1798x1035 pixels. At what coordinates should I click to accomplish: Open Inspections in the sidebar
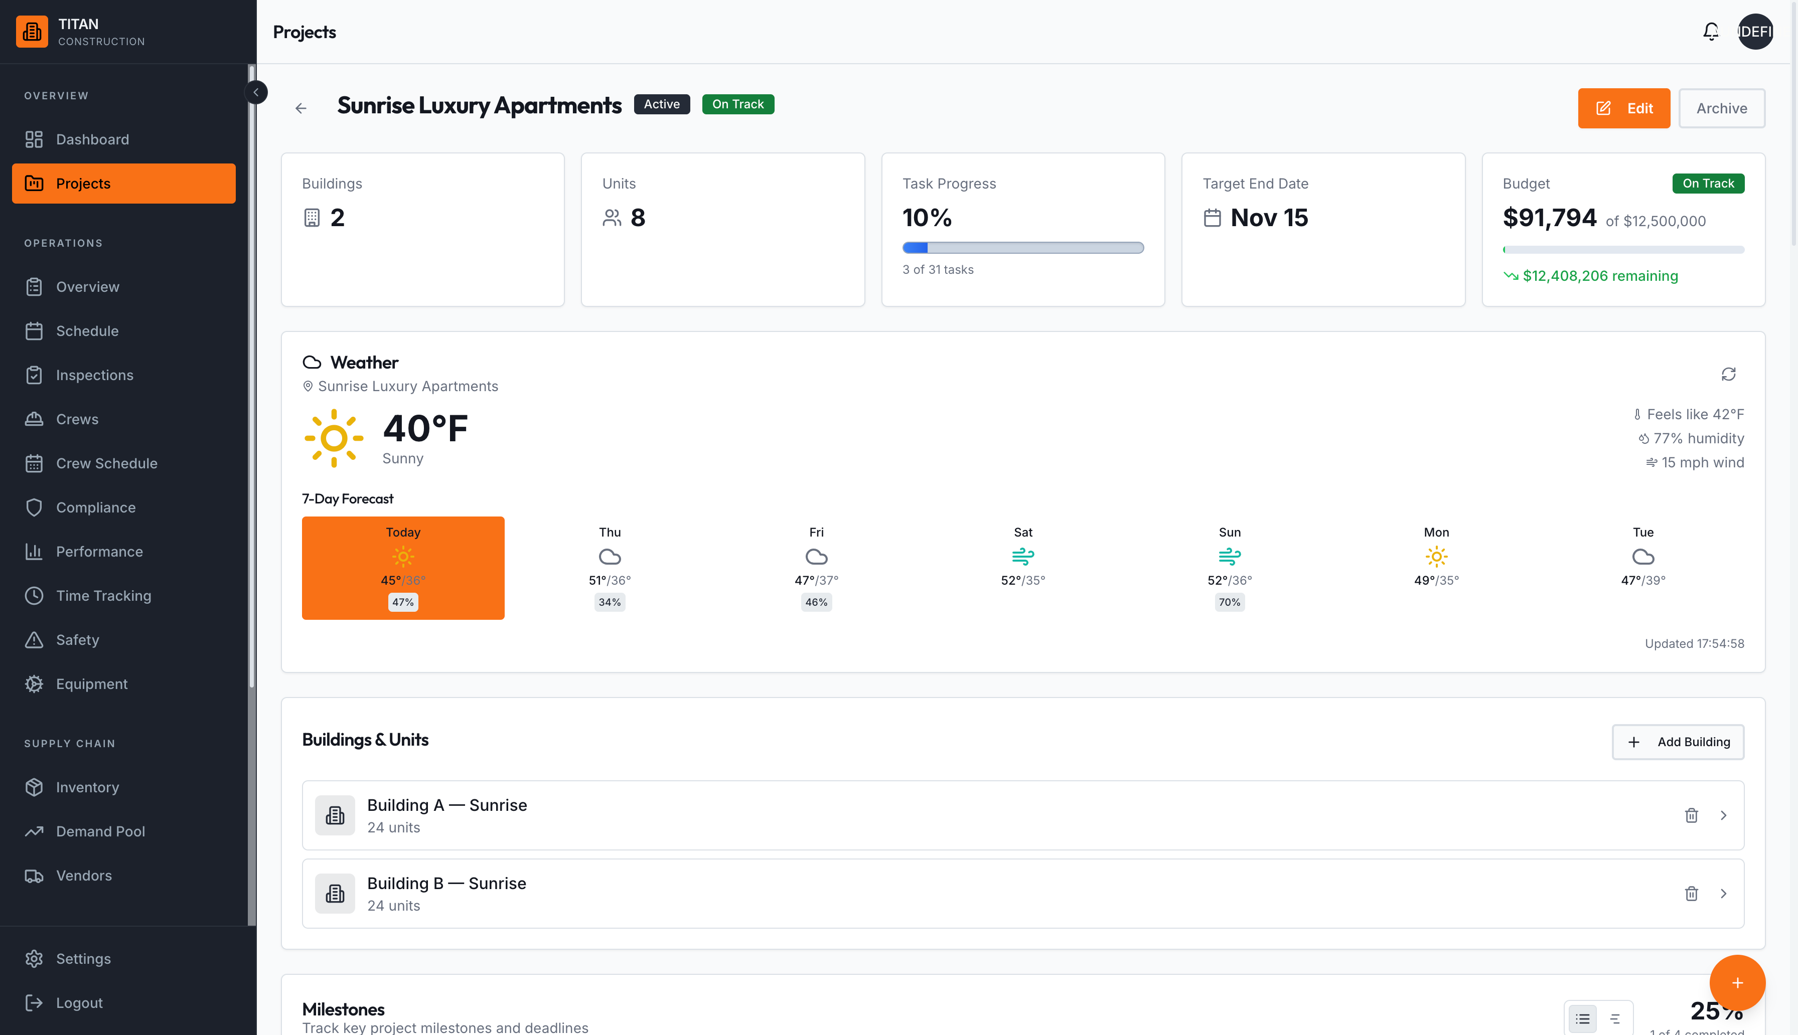(x=124, y=375)
